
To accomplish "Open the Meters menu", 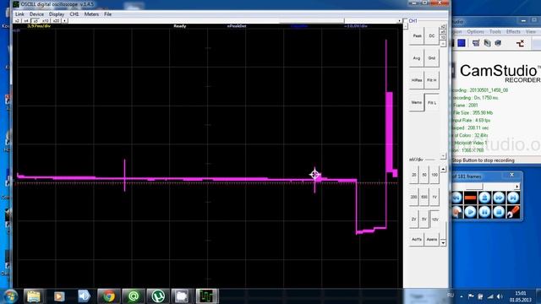I will point(91,14).
